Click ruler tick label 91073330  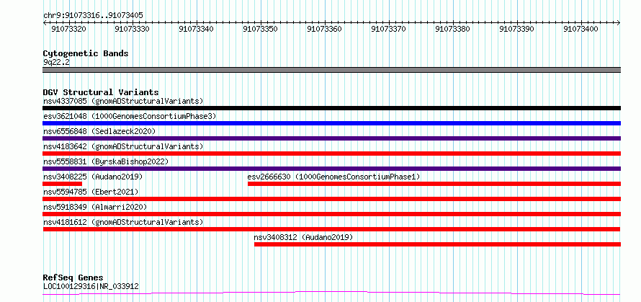(x=133, y=29)
